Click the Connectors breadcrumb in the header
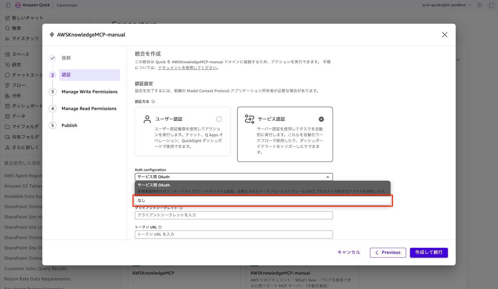This screenshot has width=498, height=289. click(x=67, y=5)
